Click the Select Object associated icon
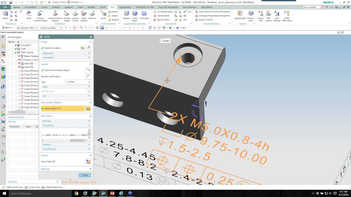 [x=88, y=109]
